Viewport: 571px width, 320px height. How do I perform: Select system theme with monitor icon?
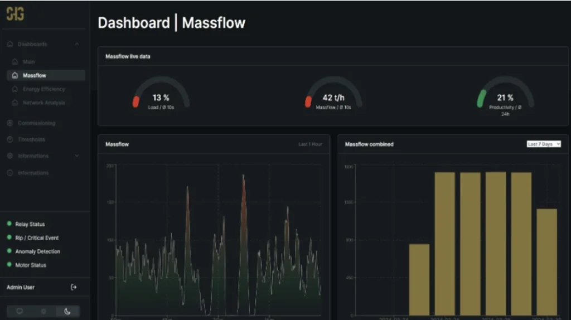coord(20,311)
